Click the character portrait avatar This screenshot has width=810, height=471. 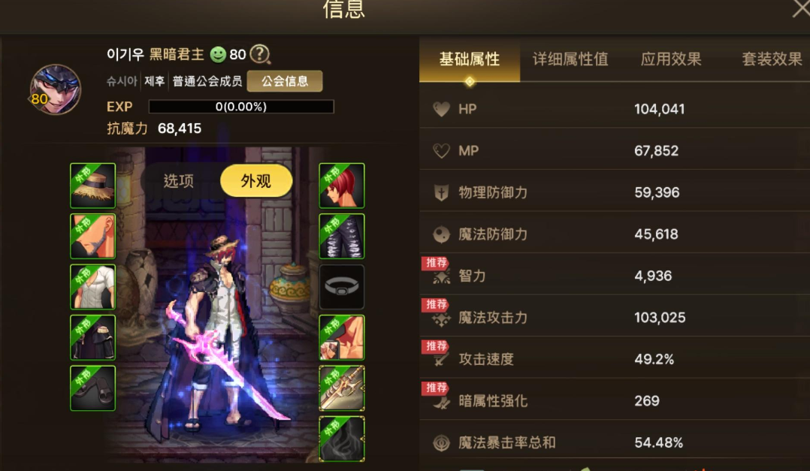(x=56, y=89)
